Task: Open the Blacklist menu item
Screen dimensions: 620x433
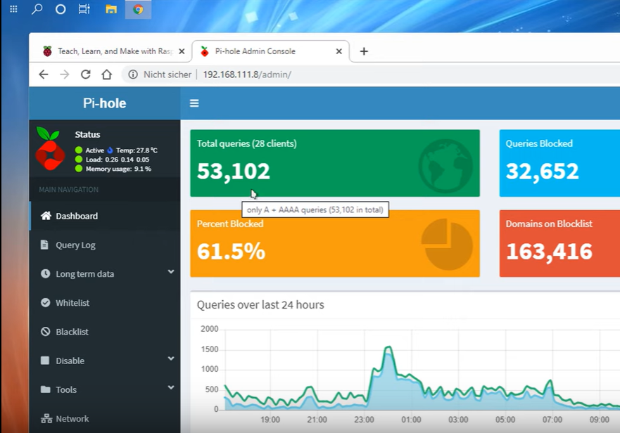Action: 105,332
